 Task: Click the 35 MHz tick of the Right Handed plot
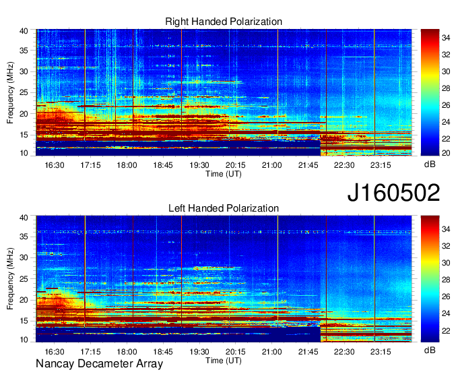click(x=24, y=51)
